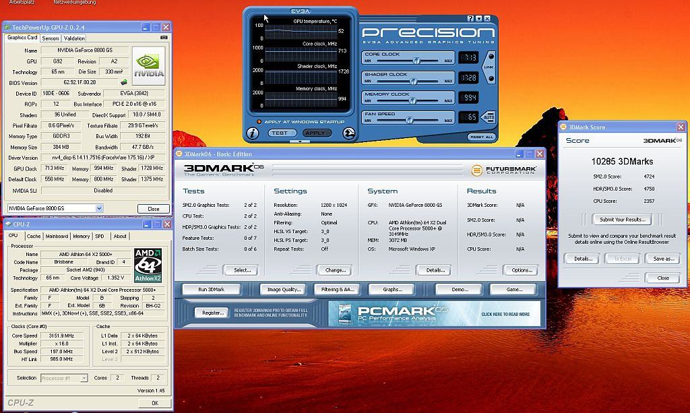Select the Graphics Card tab in GPU-Z
Screen dimensions: 690x413
pos(22,38)
